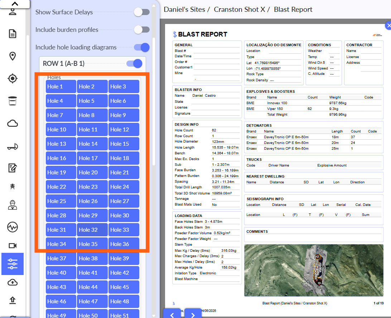391x318 pixels.
Task: Turn on Include burden profiles toggle
Action: 142,30
